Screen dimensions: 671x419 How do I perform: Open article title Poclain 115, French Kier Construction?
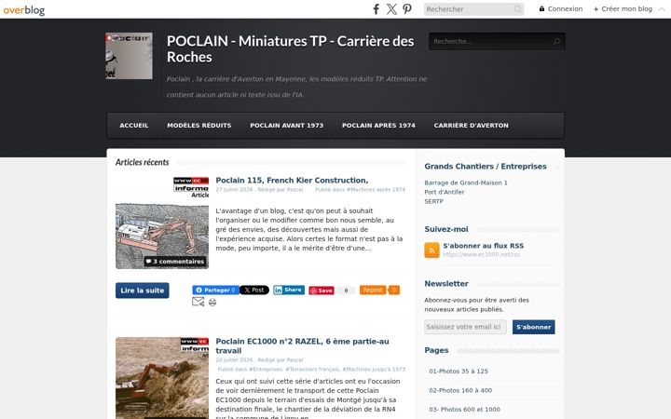(x=292, y=181)
